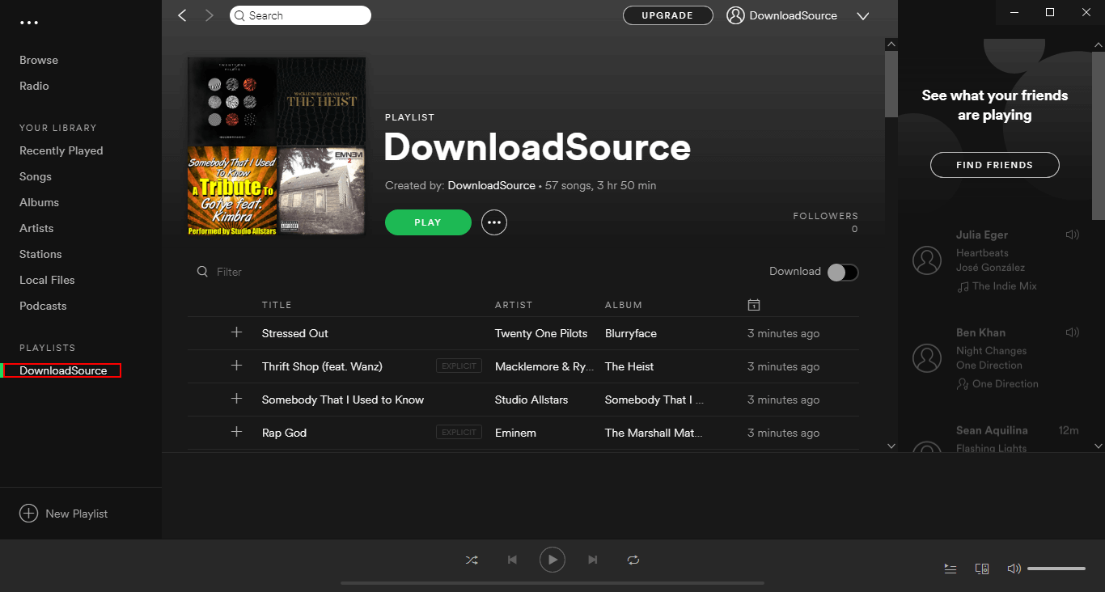Click the filter magnifier icon
Viewport: 1105px width, 592px height.
coord(202,272)
